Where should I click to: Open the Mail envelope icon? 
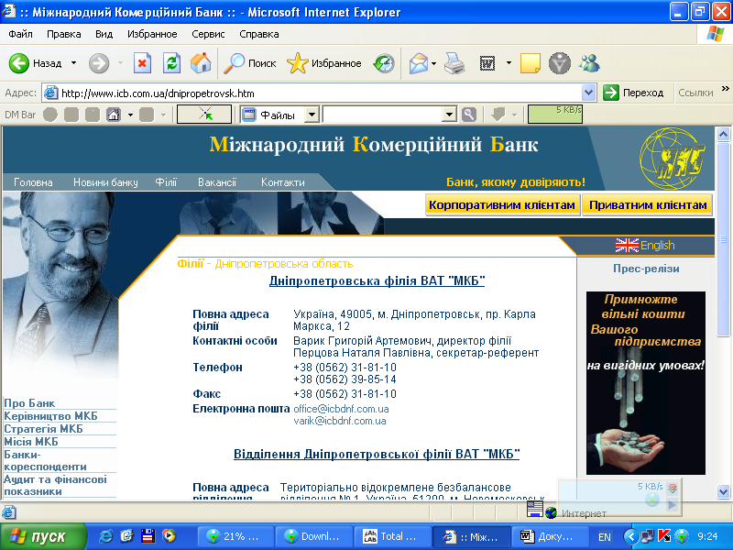tap(419, 63)
